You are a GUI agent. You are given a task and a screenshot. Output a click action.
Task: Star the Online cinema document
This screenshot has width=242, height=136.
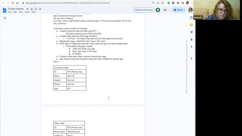28,9
